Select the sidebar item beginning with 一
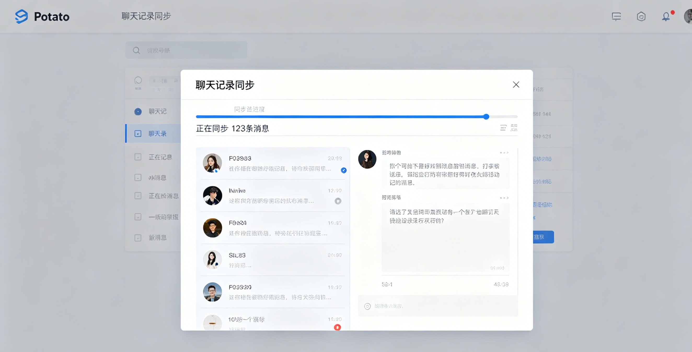 (x=164, y=217)
